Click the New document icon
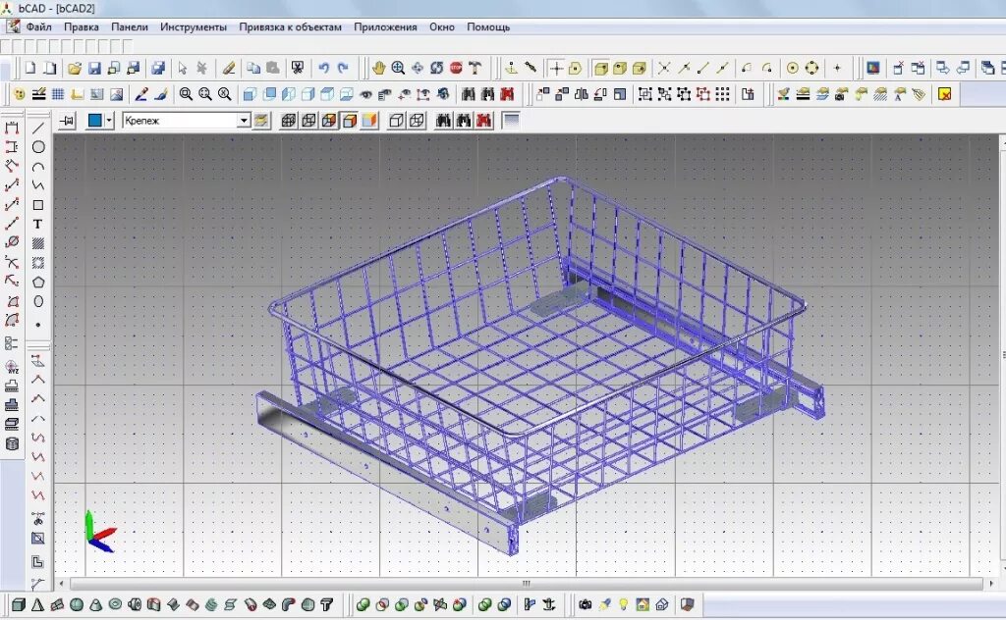This screenshot has width=1006, height=620. 30,68
